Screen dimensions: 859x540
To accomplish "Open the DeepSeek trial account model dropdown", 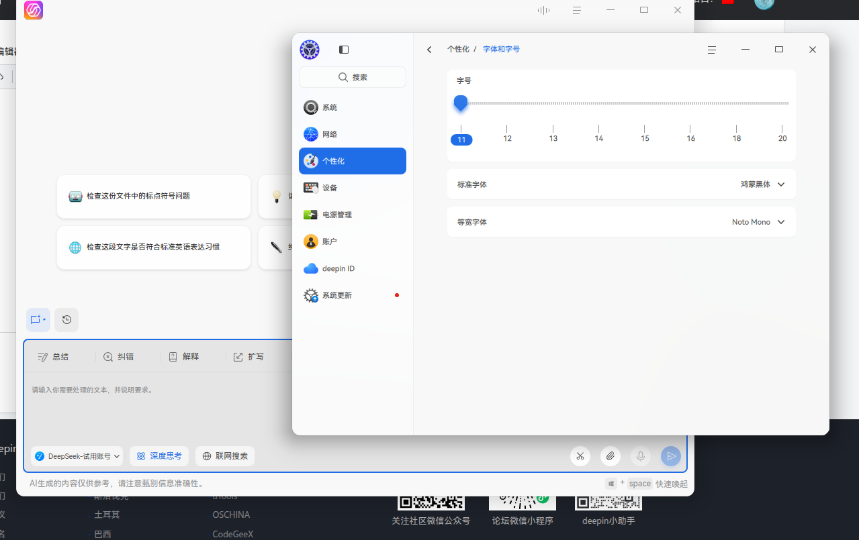I will (x=77, y=456).
